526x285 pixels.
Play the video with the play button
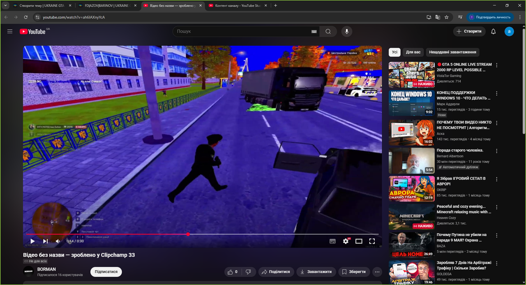[x=32, y=241]
